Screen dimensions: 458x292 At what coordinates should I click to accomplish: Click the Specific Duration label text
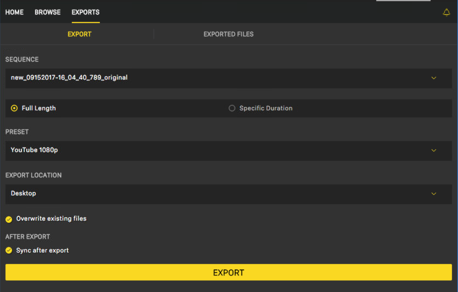[x=266, y=108]
